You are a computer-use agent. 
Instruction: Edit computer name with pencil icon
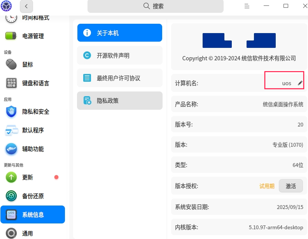300,83
